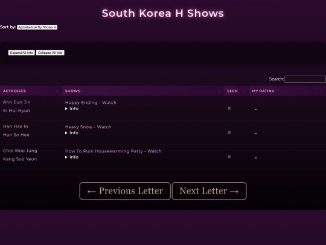Open actress Ki Hui Hyun link
Viewport: 326px width, 245px height.
pos(16,111)
